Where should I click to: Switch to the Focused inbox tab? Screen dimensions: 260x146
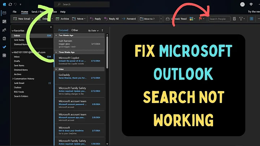[63, 30]
